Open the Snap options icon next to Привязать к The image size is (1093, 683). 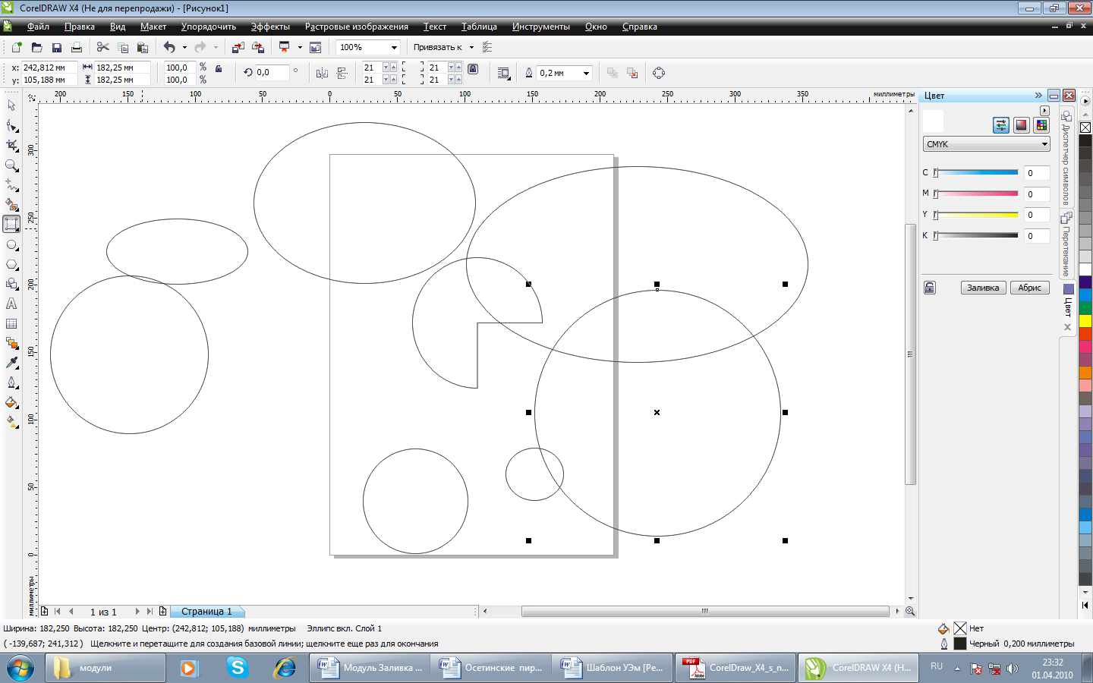click(x=487, y=47)
